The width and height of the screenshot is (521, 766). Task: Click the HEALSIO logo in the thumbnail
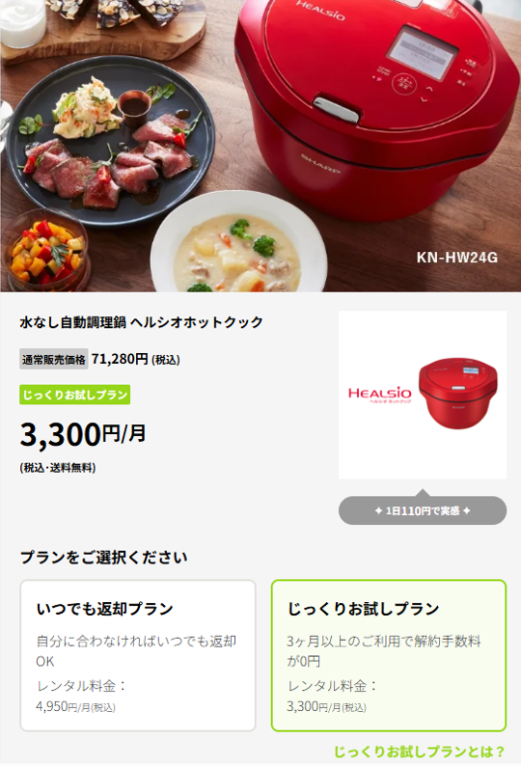pyautogui.click(x=380, y=395)
